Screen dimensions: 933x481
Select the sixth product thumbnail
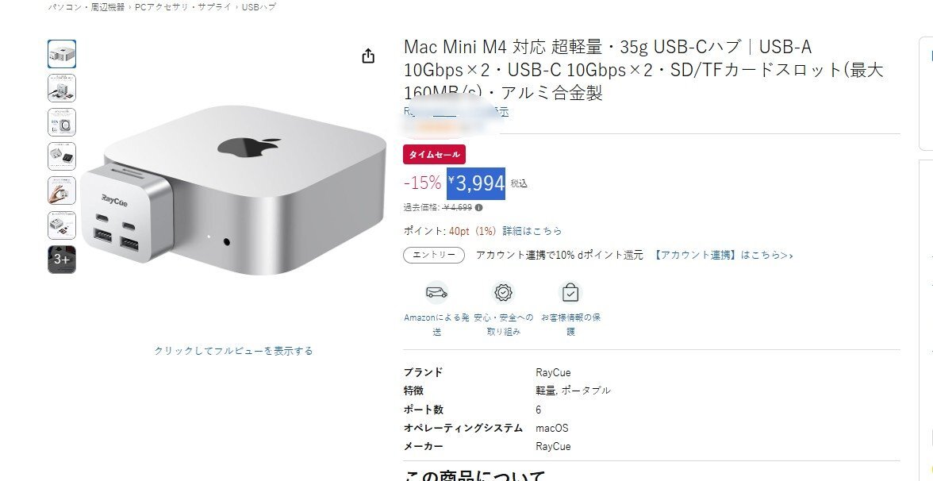tap(62, 225)
